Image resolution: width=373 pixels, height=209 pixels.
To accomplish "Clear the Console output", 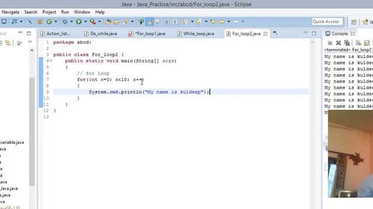I will tap(358, 43).
